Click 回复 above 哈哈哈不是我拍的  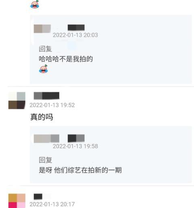click(45, 49)
